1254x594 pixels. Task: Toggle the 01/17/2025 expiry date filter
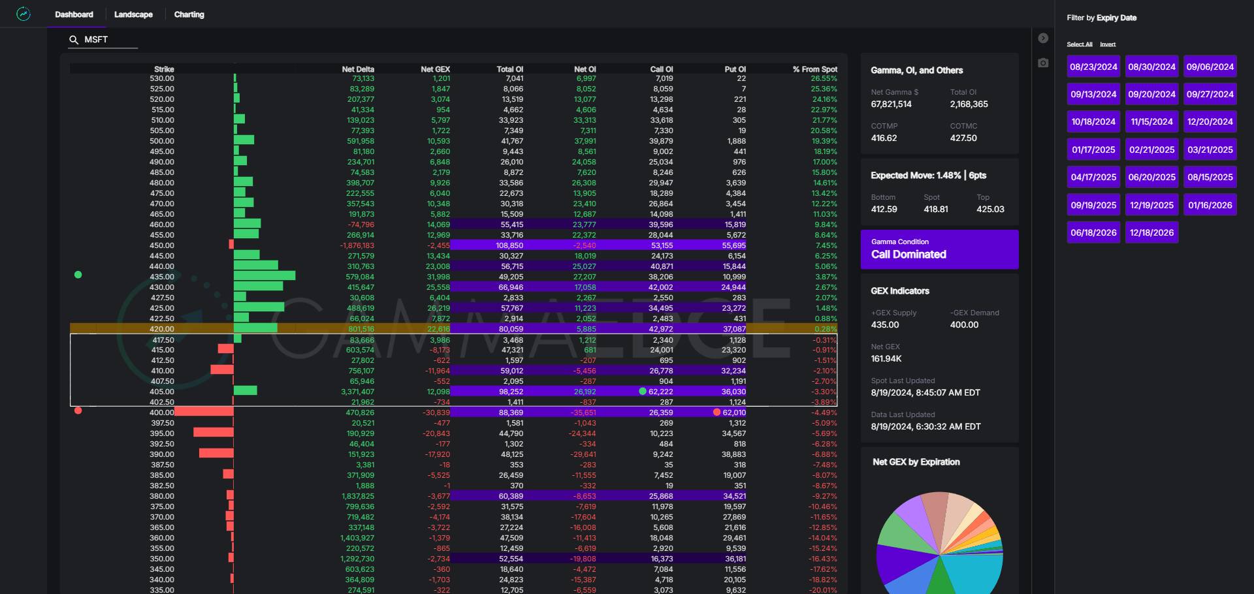point(1093,149)
